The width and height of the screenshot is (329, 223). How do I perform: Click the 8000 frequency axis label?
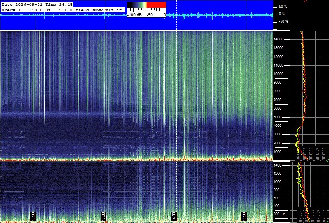coord(277,91)
